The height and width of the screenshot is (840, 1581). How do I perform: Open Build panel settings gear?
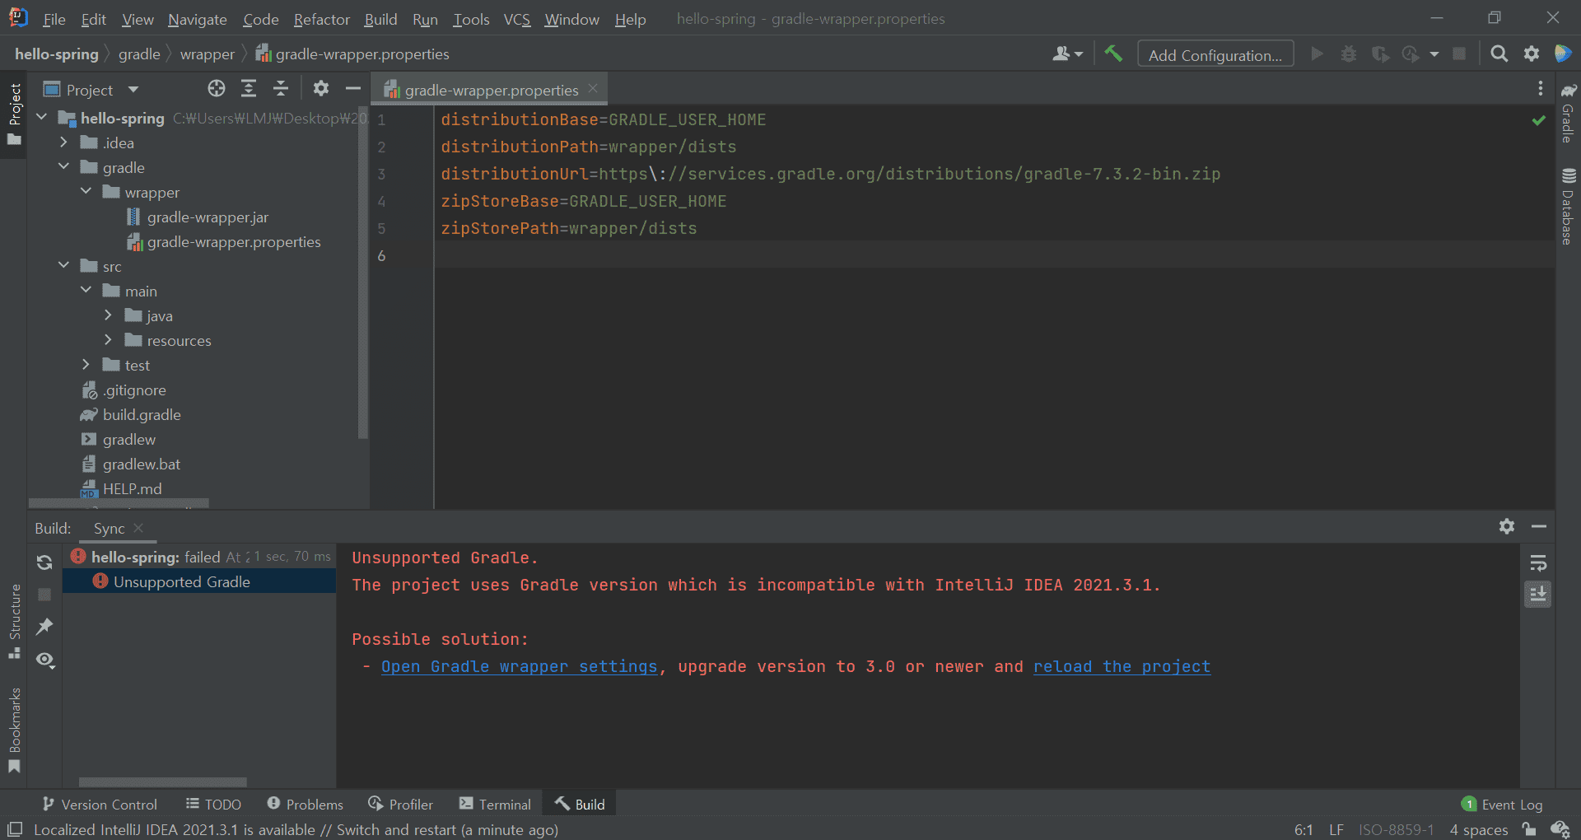1506,526
